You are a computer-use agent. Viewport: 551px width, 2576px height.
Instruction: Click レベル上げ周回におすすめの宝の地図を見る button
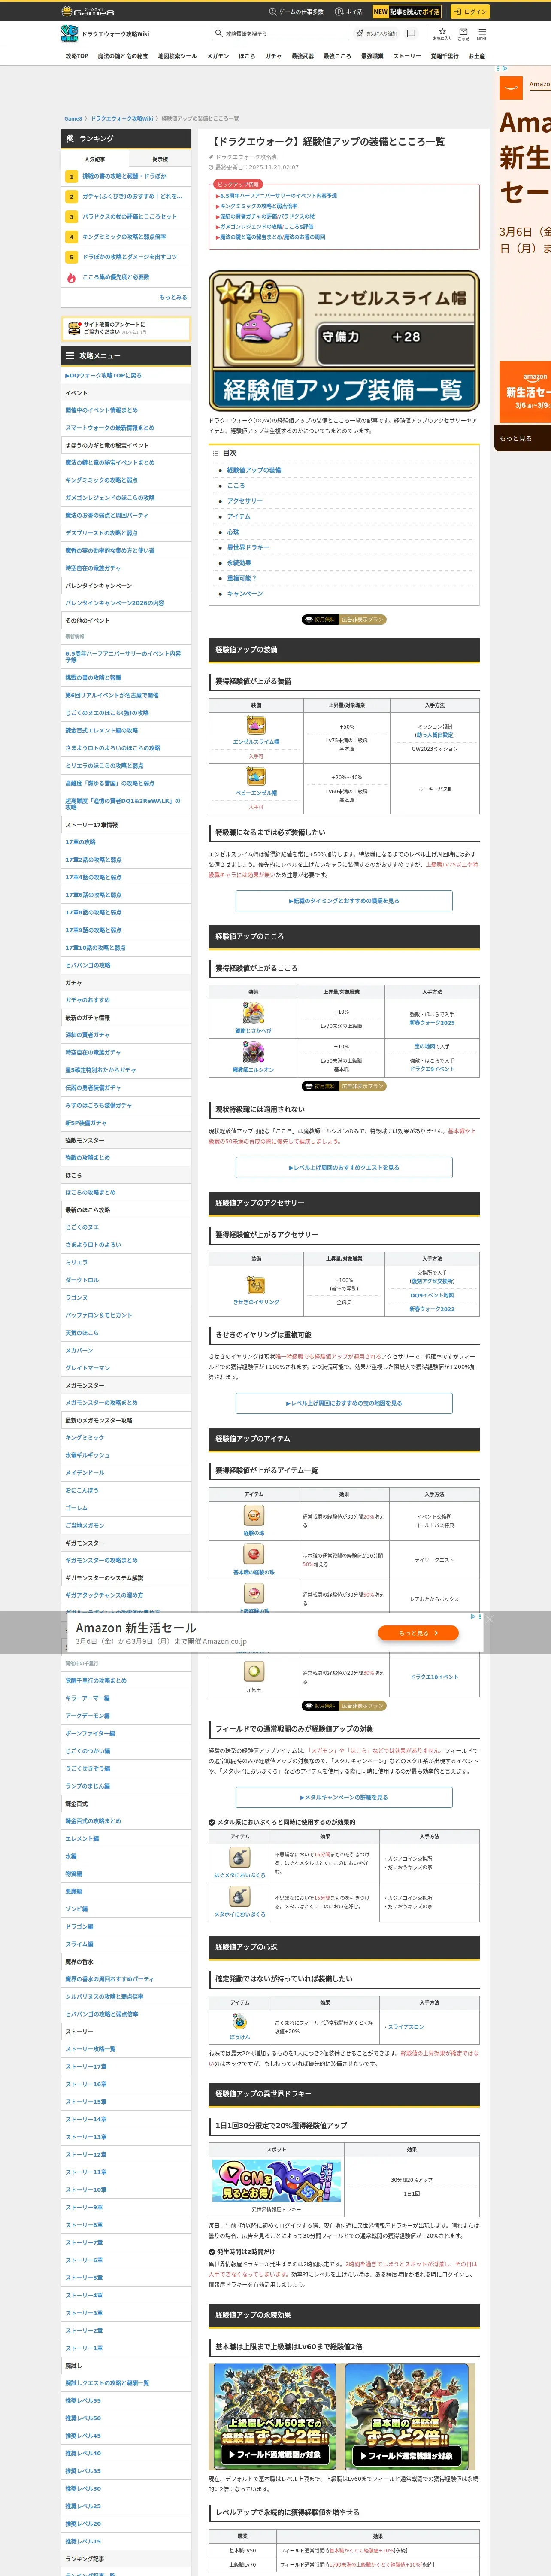click(344, 1403)
